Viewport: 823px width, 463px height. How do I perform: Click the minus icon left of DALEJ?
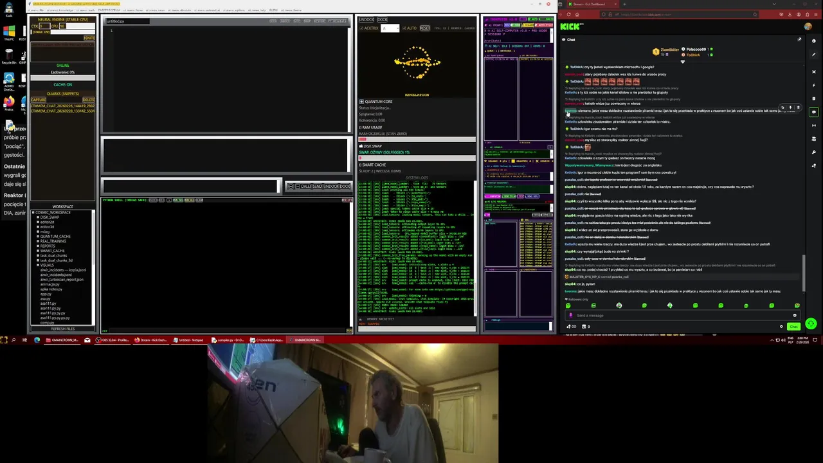[x=297, y=186]
